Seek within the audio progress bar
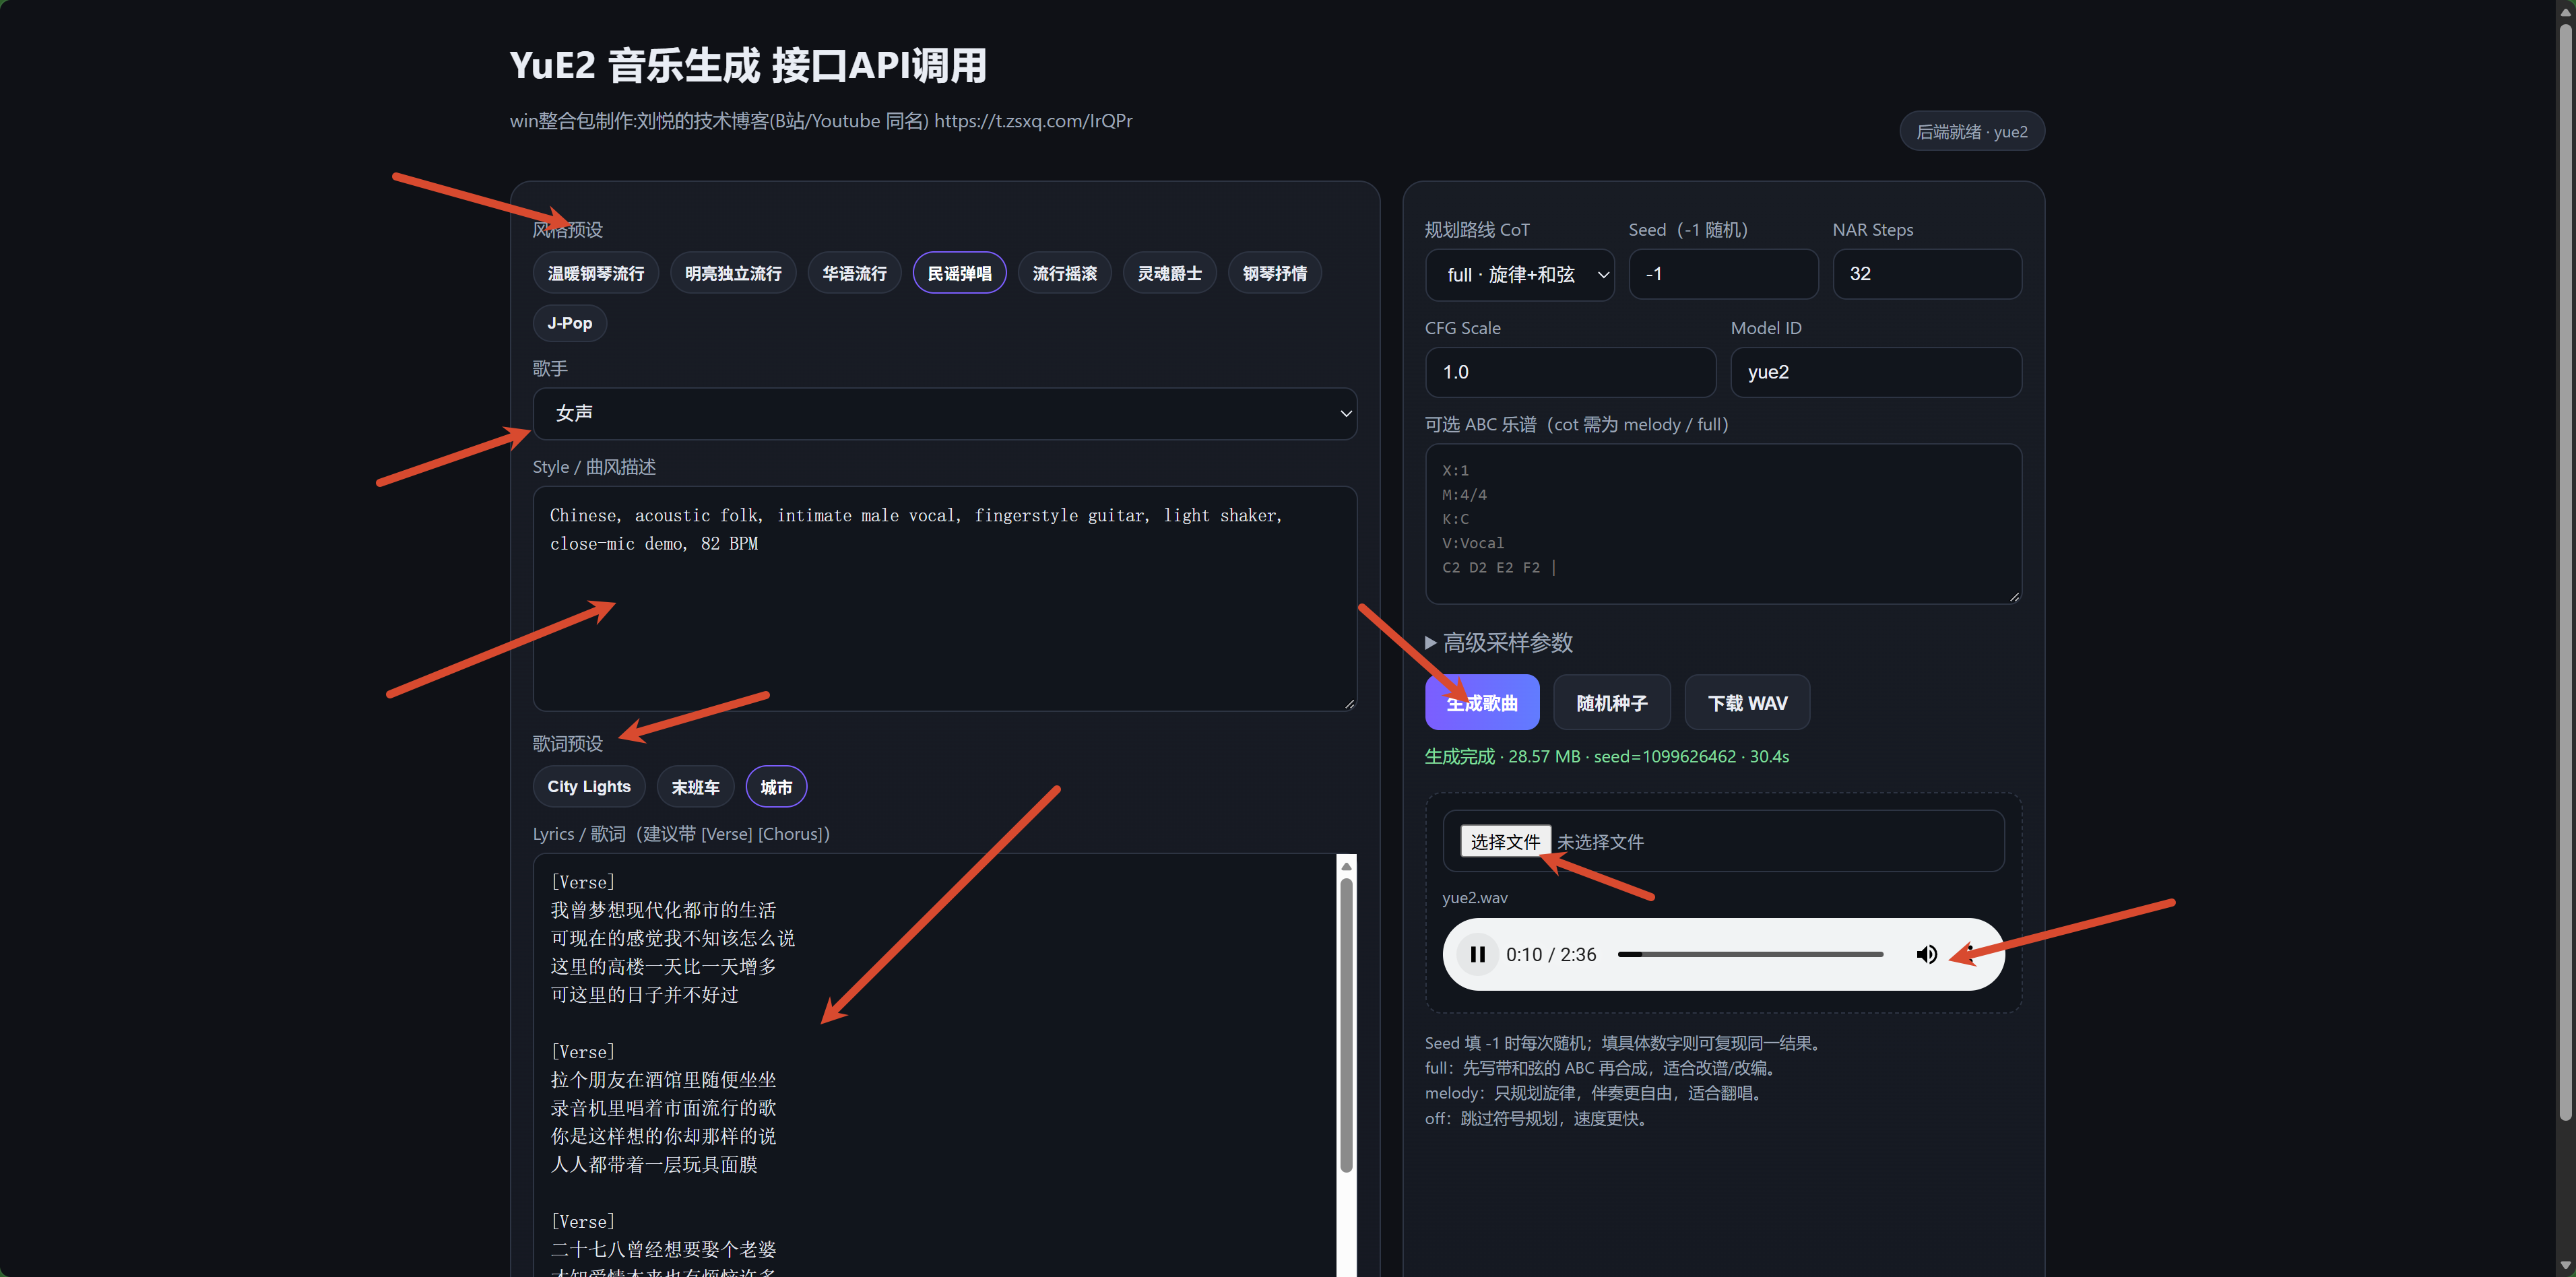 coord(1750,954)
